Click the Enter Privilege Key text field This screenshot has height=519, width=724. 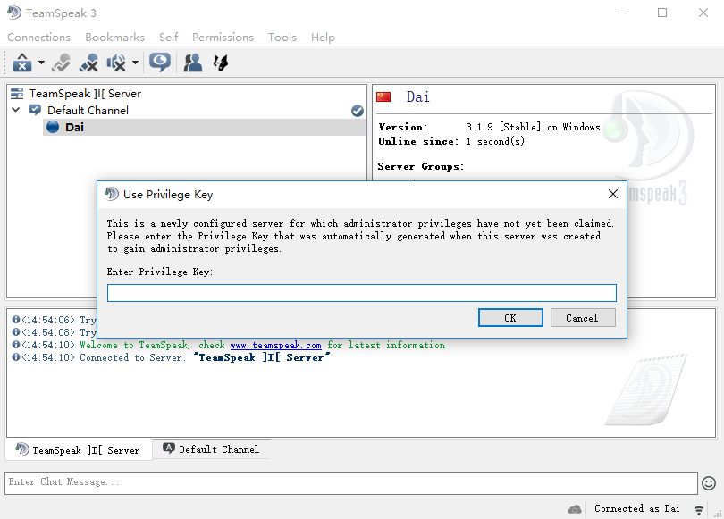click(x=361, y=293)
